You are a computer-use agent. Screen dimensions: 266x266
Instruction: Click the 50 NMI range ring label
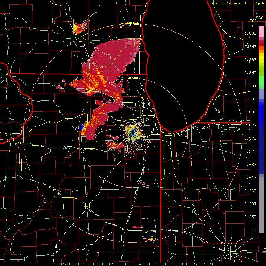tap(133, 78)
